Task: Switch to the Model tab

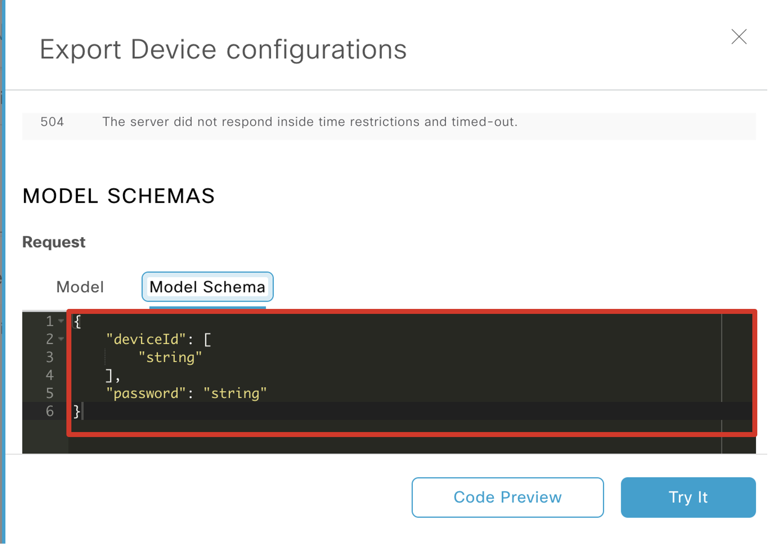Action: point(80,287)
